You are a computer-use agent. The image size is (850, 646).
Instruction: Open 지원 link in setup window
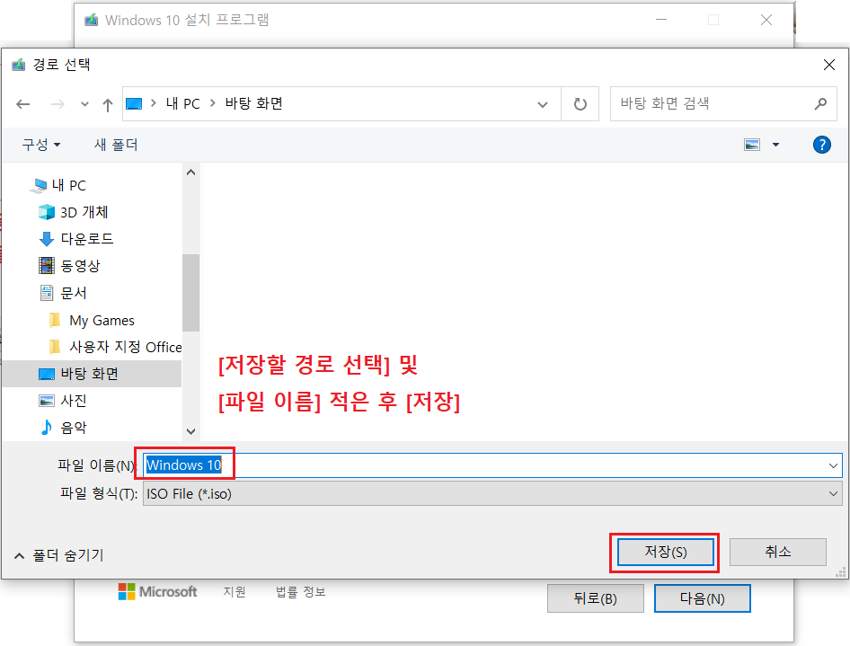click(x=235, y=592)
